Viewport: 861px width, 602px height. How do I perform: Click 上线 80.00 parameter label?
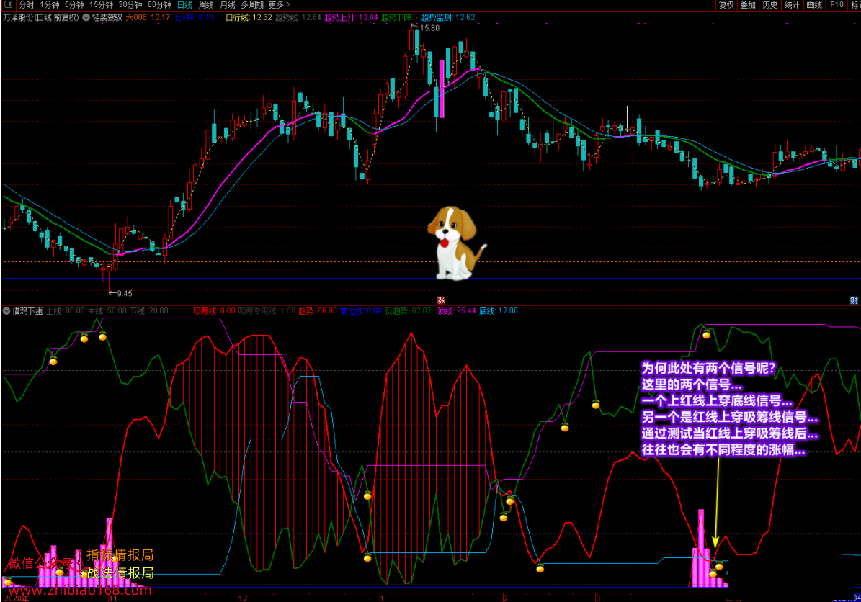66,310
